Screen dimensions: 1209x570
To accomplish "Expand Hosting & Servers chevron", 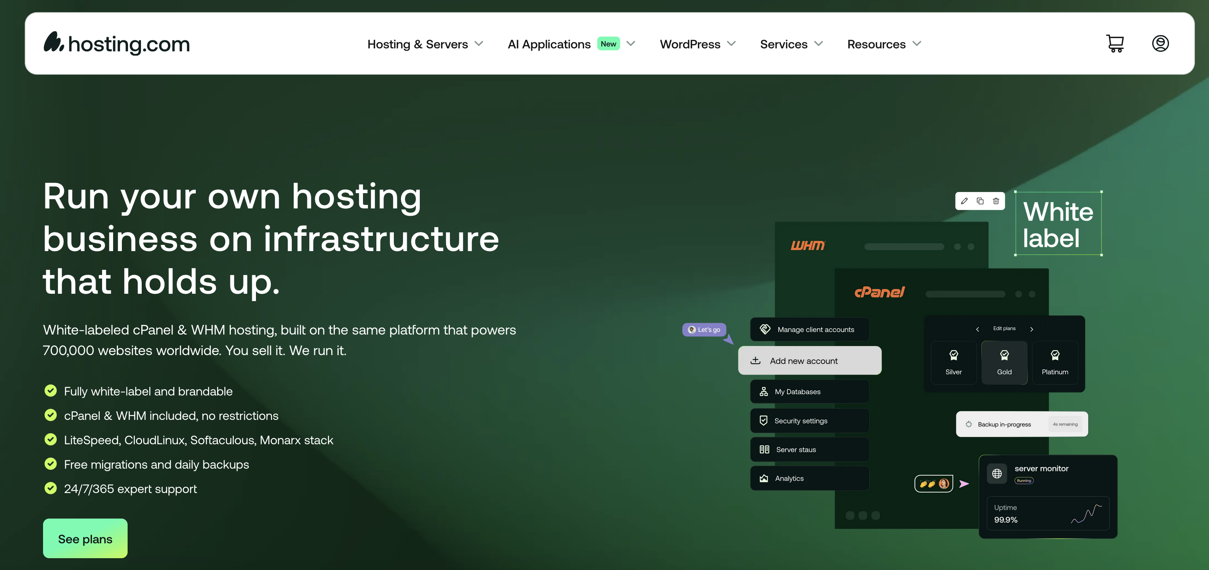I will (479, 44).
